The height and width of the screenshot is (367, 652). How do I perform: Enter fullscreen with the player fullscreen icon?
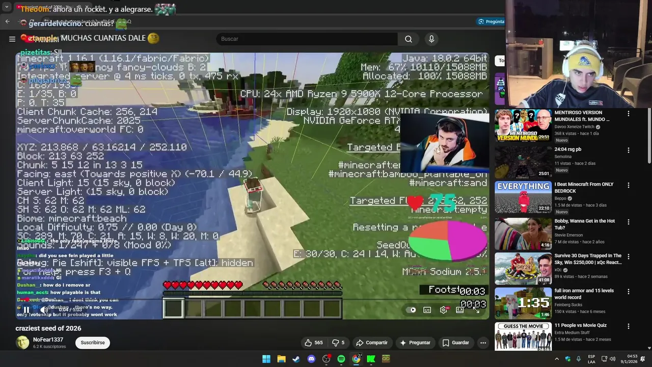476,310
